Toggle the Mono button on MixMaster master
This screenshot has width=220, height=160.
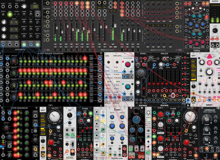tap(115, 47)
